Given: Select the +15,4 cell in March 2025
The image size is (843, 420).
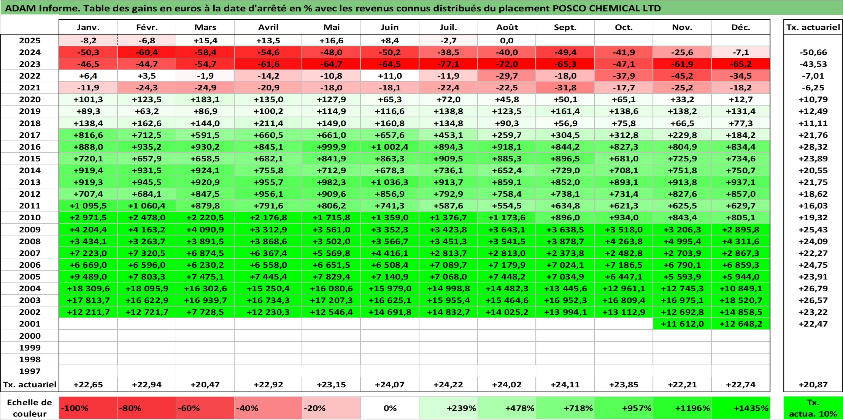Looking at the screenshot, I should (205, 41).
